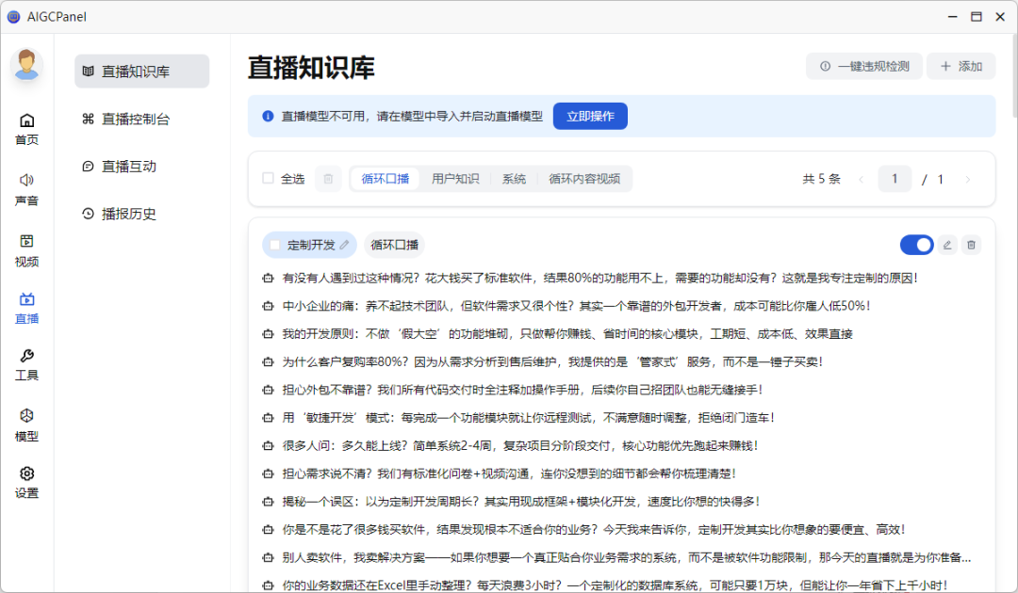Open the 声音 sound section
Viewport: 1018px width, 593px height.
click(x=26, y=189)
